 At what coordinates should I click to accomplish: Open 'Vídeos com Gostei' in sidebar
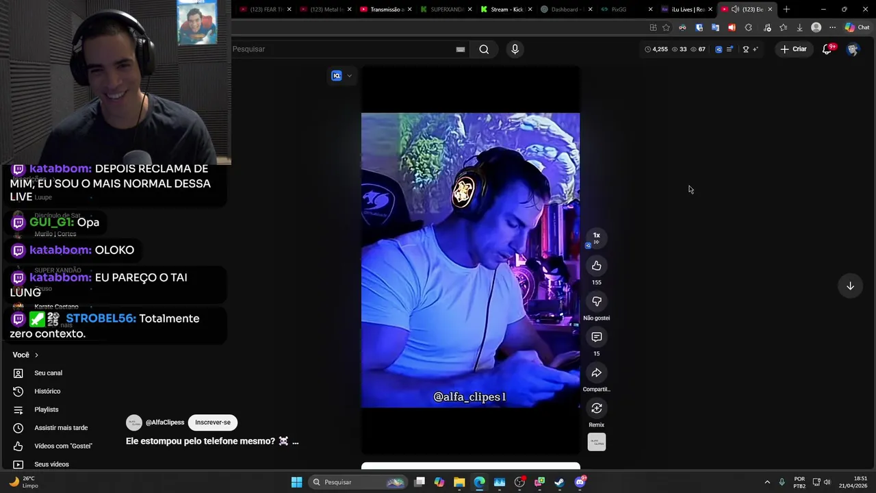[63, 446]
